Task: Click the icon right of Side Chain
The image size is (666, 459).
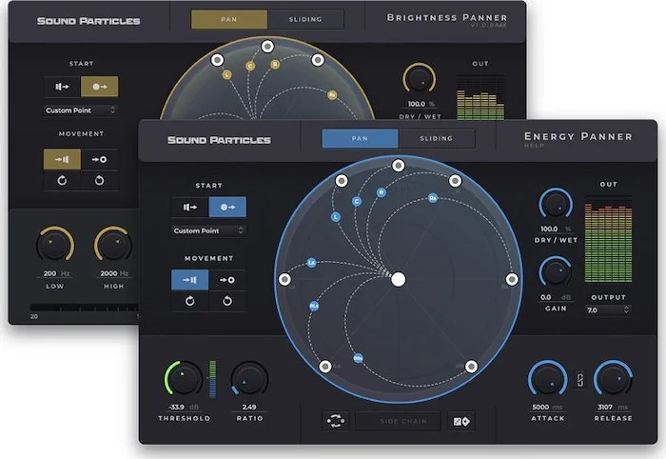Action: point(465,421)
